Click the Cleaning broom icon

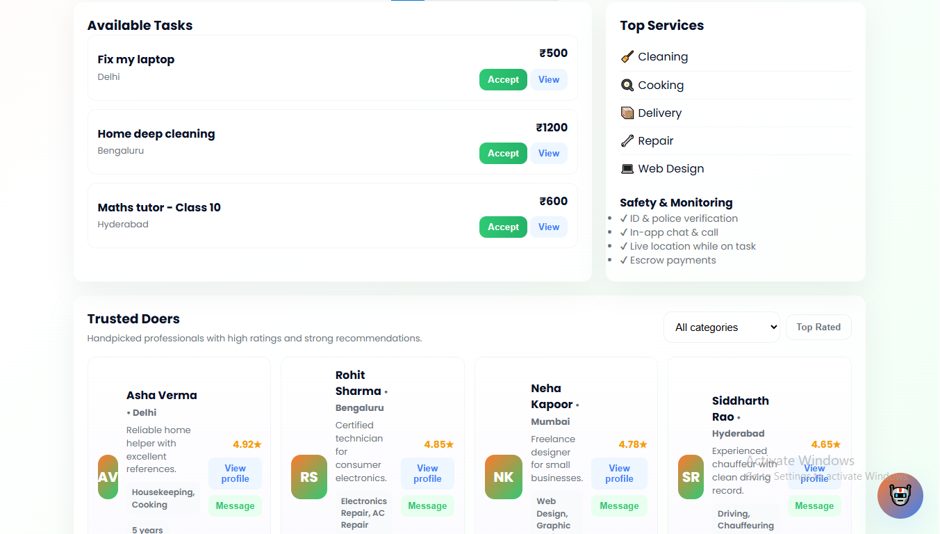[x=627, y=57]
